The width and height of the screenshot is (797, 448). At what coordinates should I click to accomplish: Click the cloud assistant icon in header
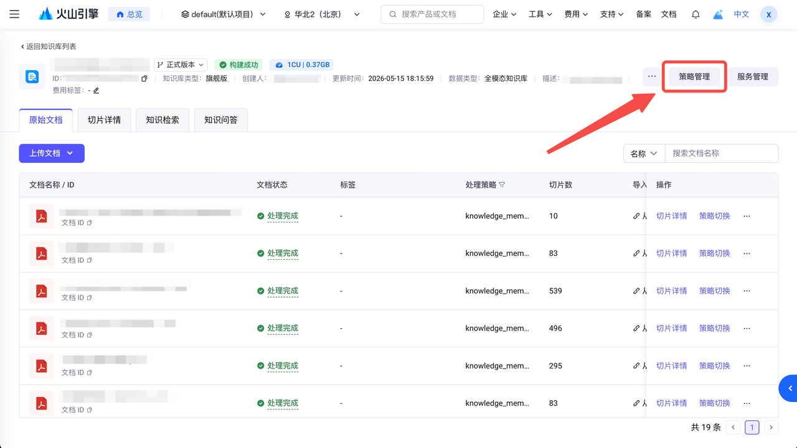718,14
